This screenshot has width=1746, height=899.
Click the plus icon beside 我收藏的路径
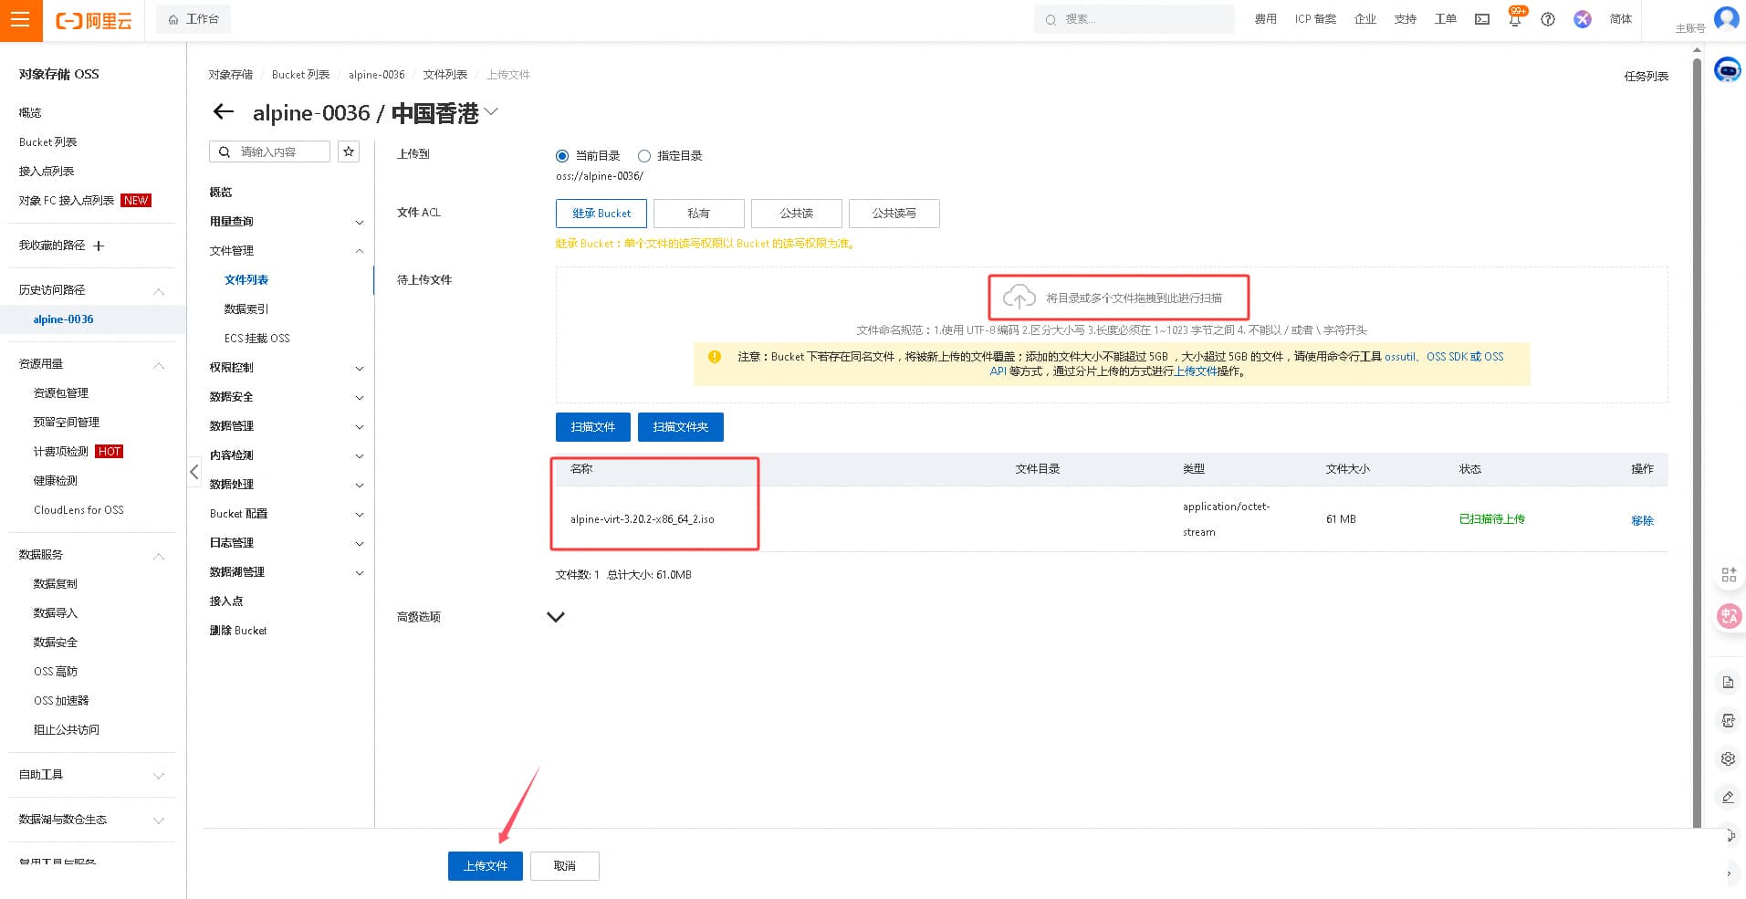point(99,246)
